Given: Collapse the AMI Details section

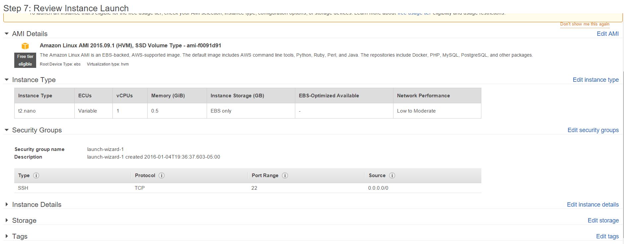Looking at the screenshot, I should point(7,34).
